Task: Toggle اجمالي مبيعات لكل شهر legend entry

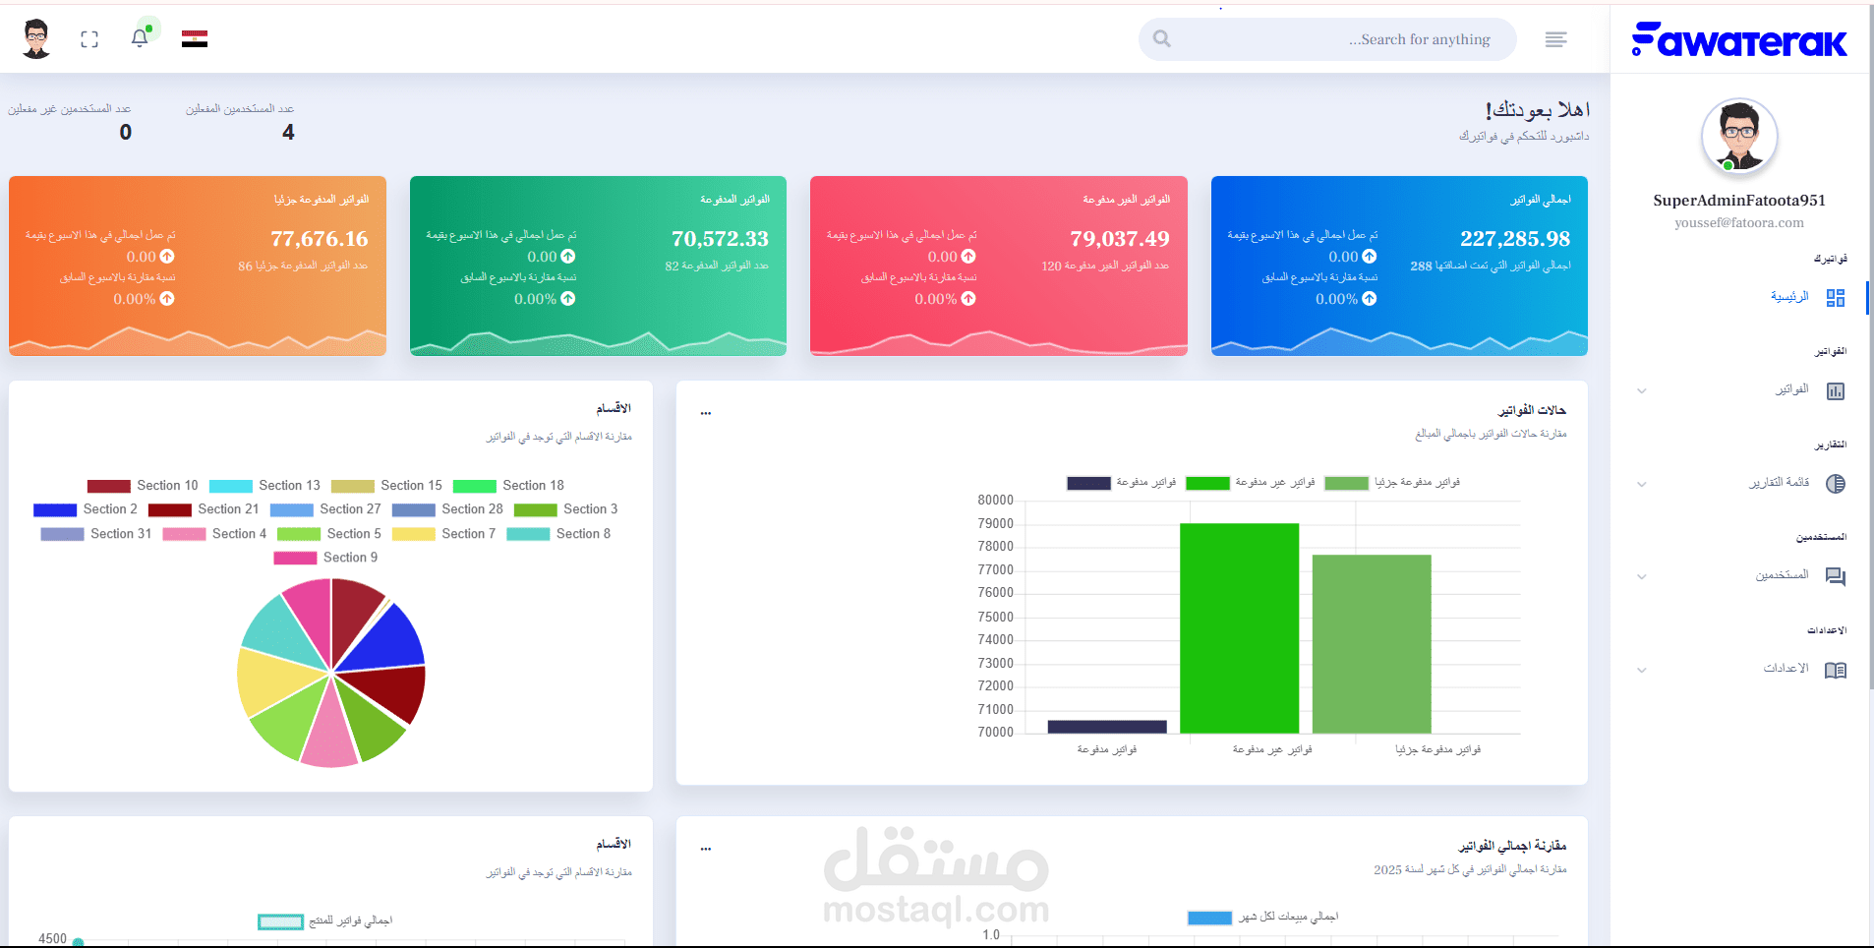Action: coord(1262,918)
